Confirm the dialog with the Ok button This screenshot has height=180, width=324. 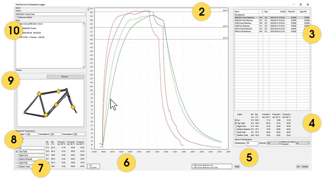[x=298, y=167]
